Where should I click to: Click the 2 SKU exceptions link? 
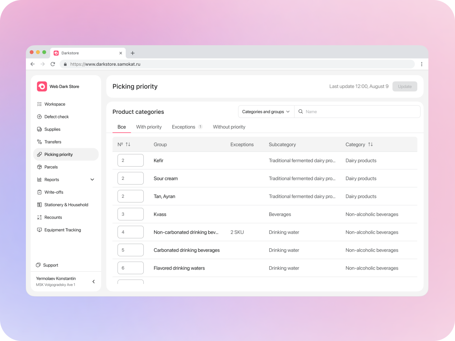[x=237, y=232]
